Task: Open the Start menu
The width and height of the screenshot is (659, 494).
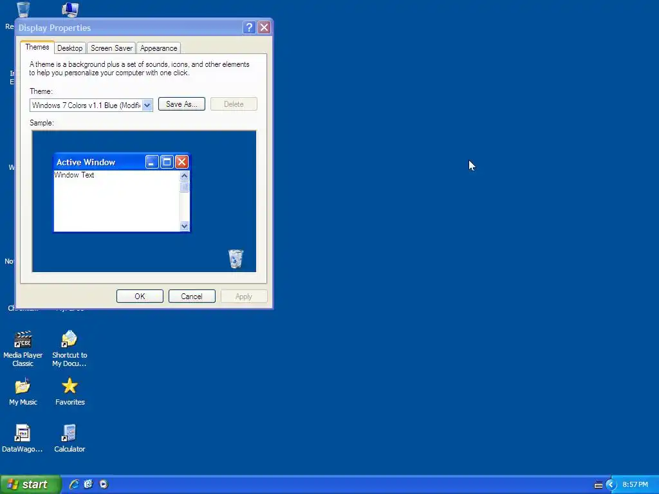Action: click(x=30, y=484)
